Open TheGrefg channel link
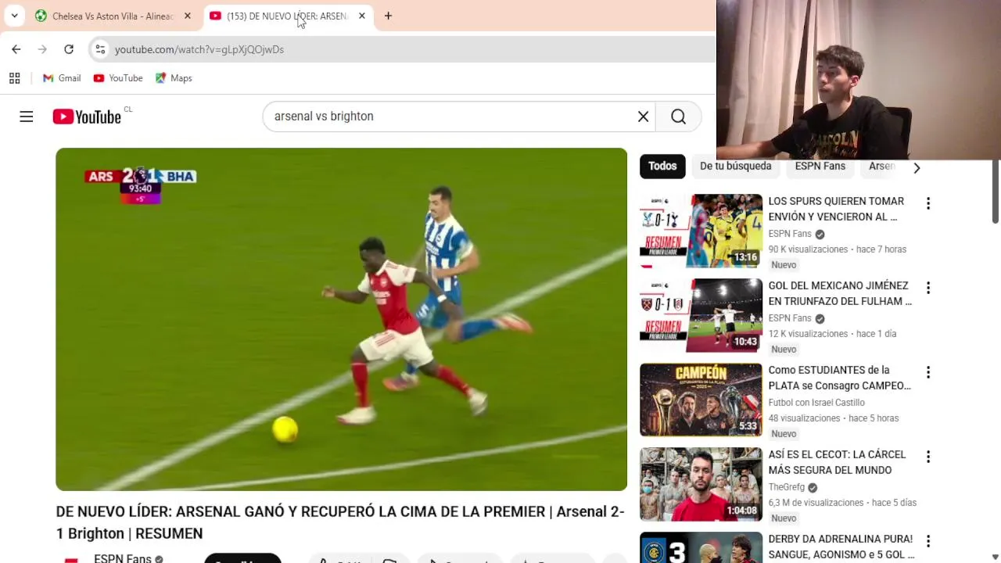The width and height of the screenshot is (1001, 563). click(786, 487)
